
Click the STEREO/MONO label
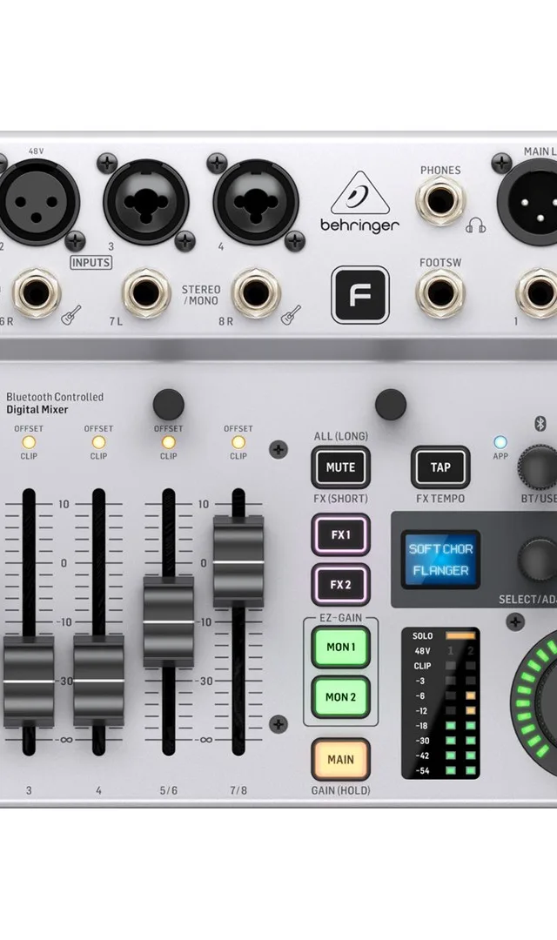[201, 295]
